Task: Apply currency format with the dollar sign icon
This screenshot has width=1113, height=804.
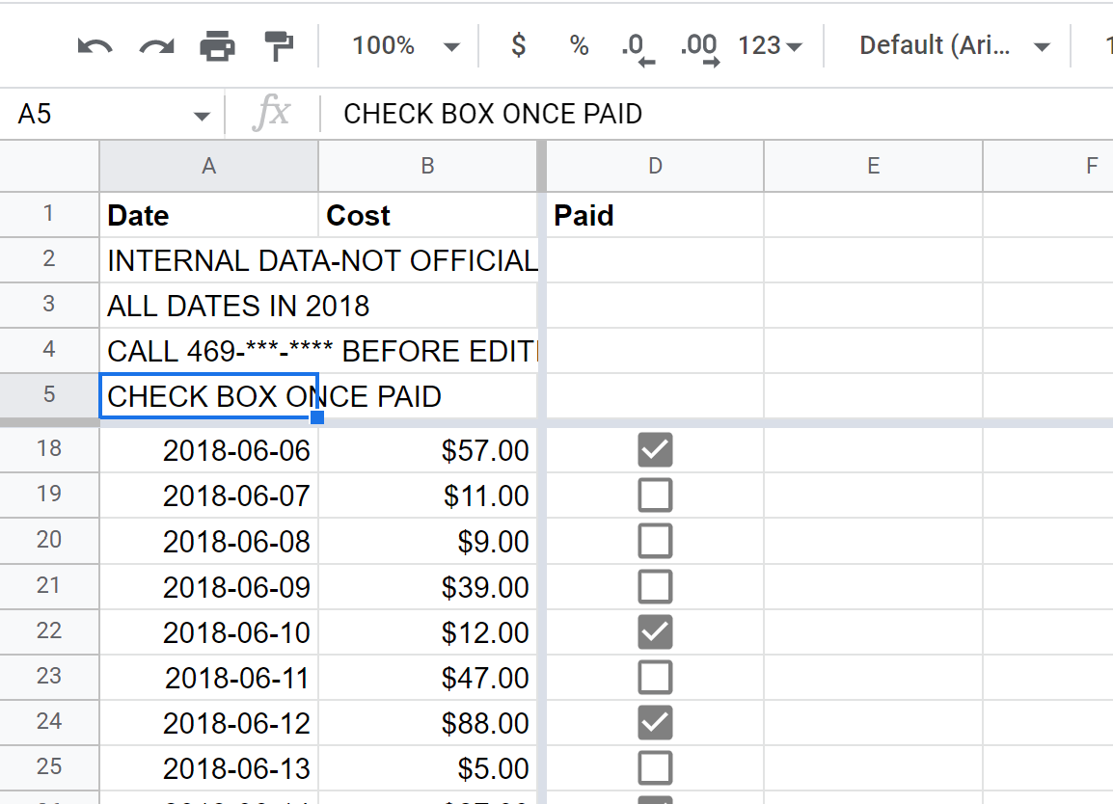Action: (517, 44)
